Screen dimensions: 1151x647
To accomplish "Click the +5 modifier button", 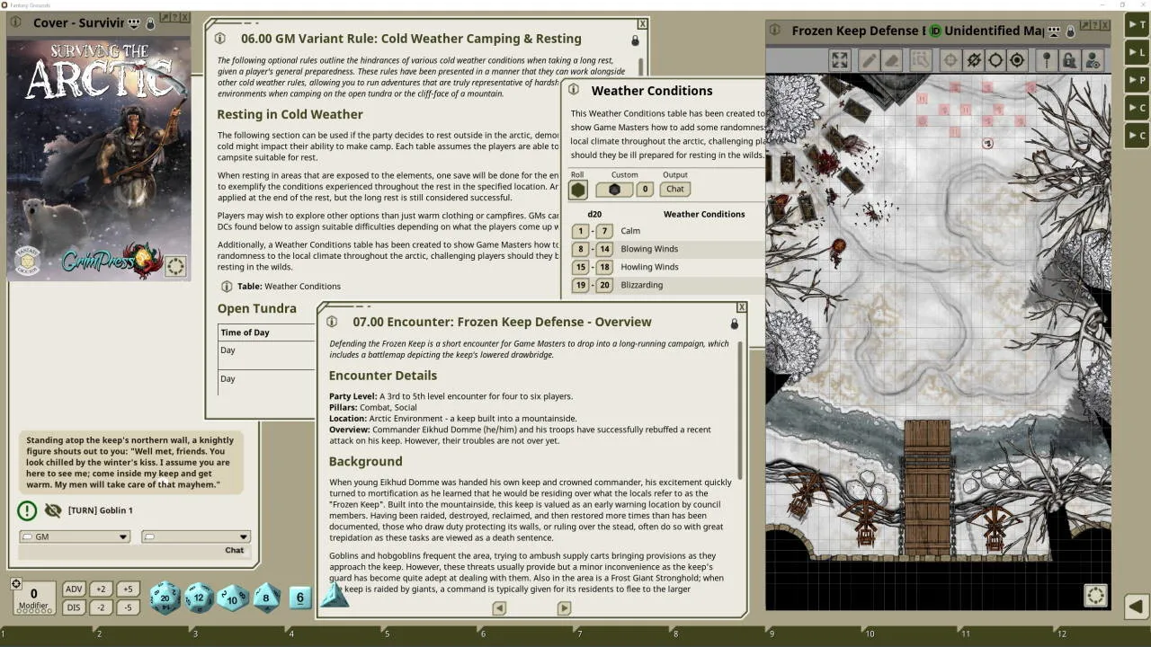I will pyautogui.click(x=128, y=589).
